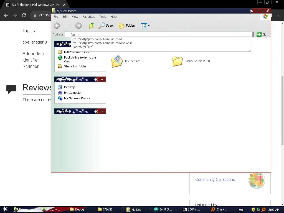Open the Forward button history dropdown arrow
Viewport: 284px width, 213px height.
(x=84, y=26)
